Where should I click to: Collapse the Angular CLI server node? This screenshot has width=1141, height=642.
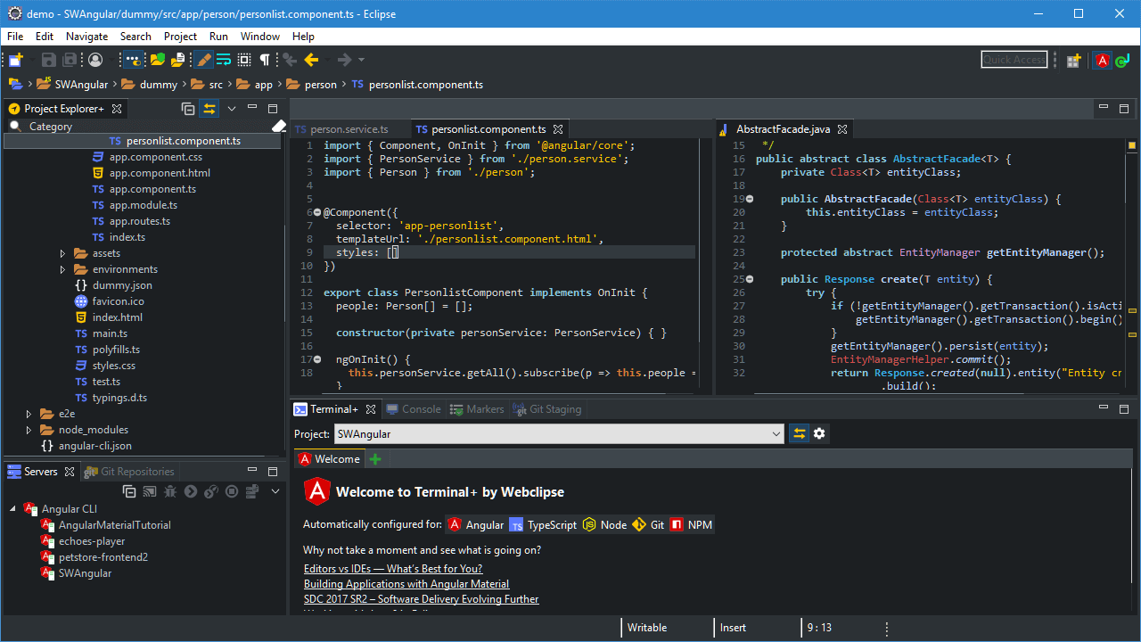(x=12, y=509)
